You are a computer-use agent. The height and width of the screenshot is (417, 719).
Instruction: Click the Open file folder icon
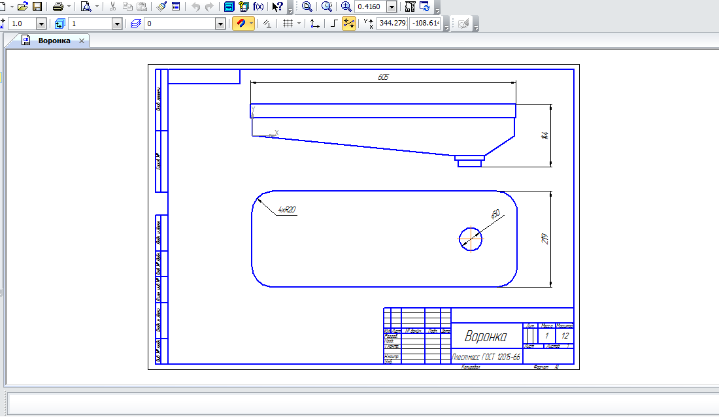[x=22, y=7]
